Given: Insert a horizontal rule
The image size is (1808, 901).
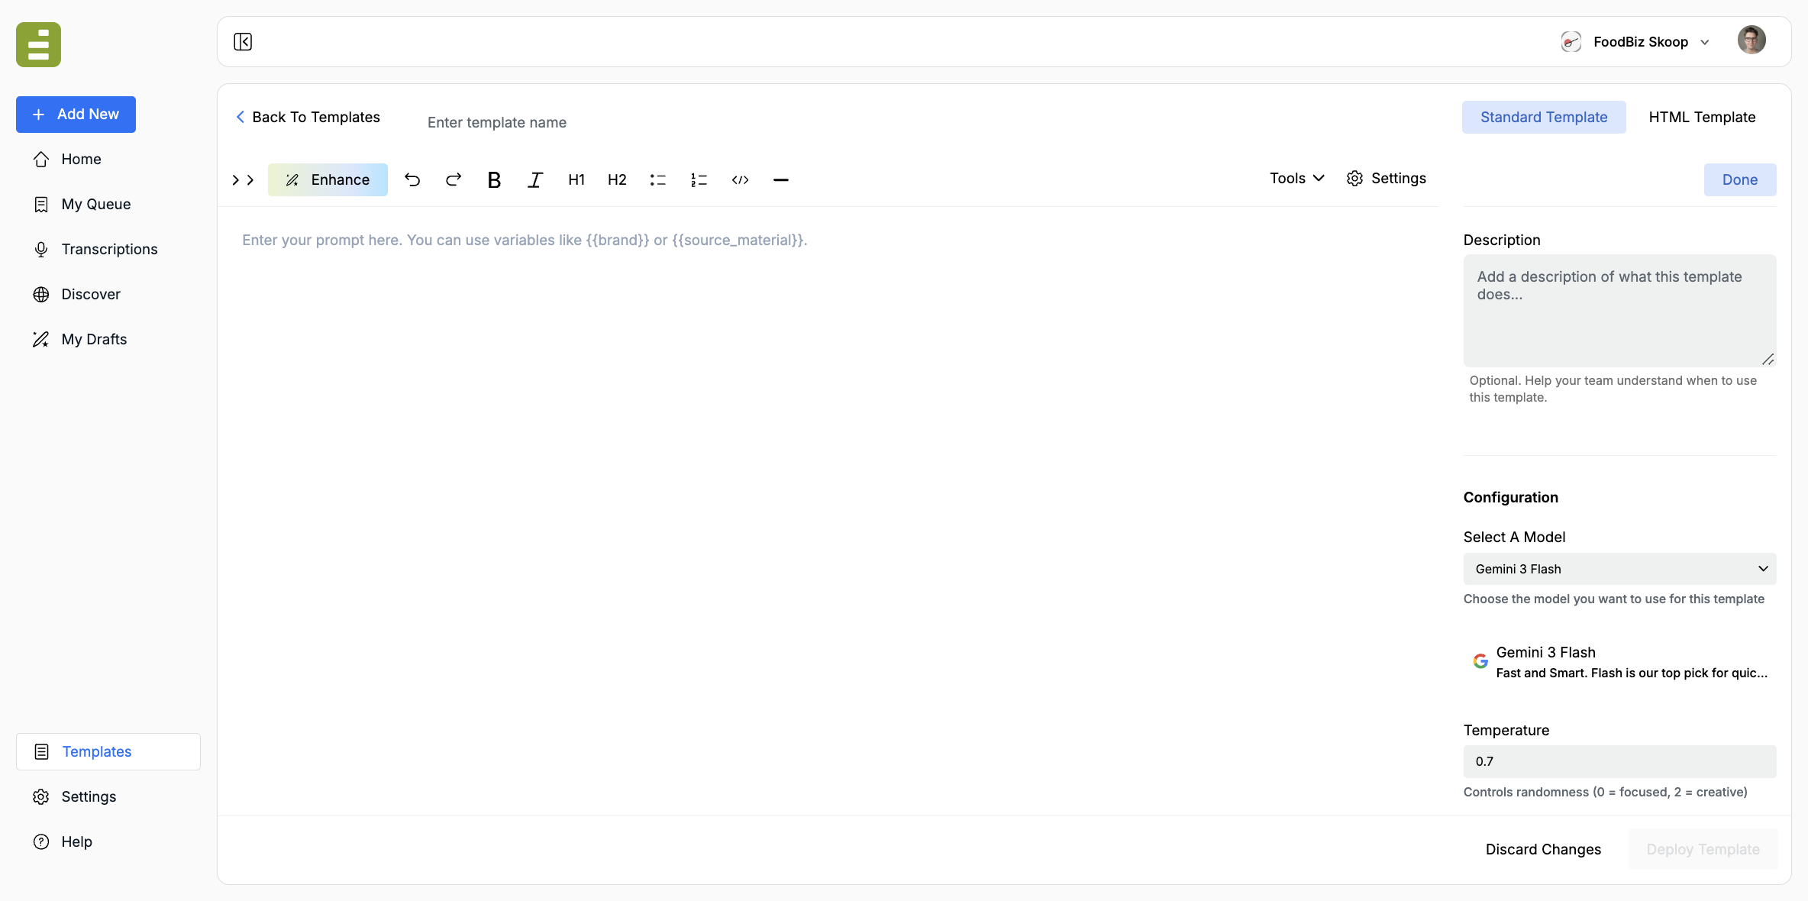Looking at the screenshot, I should coord(781,179).
